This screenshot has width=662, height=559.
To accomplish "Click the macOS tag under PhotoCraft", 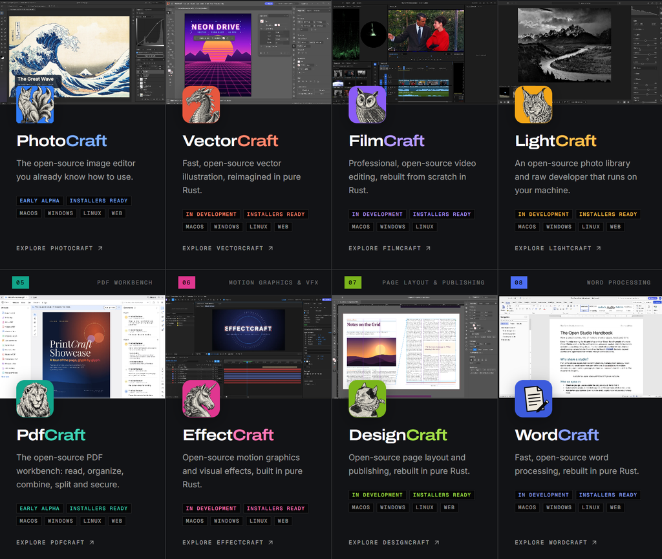I will coord(28,213).
